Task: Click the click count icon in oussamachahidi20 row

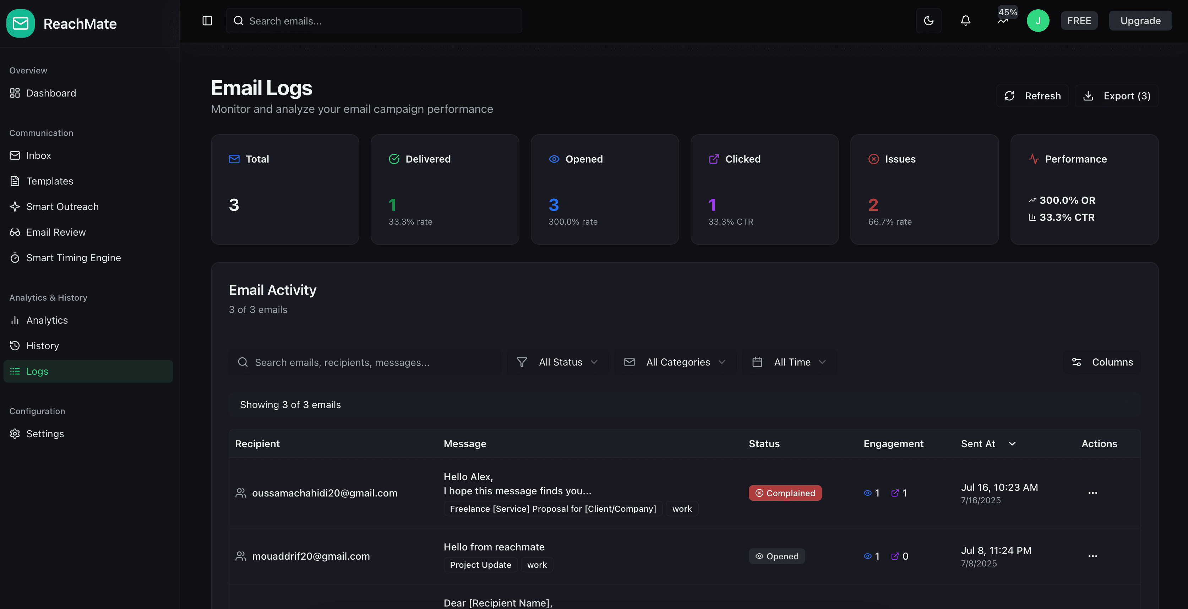Action: 895,493
